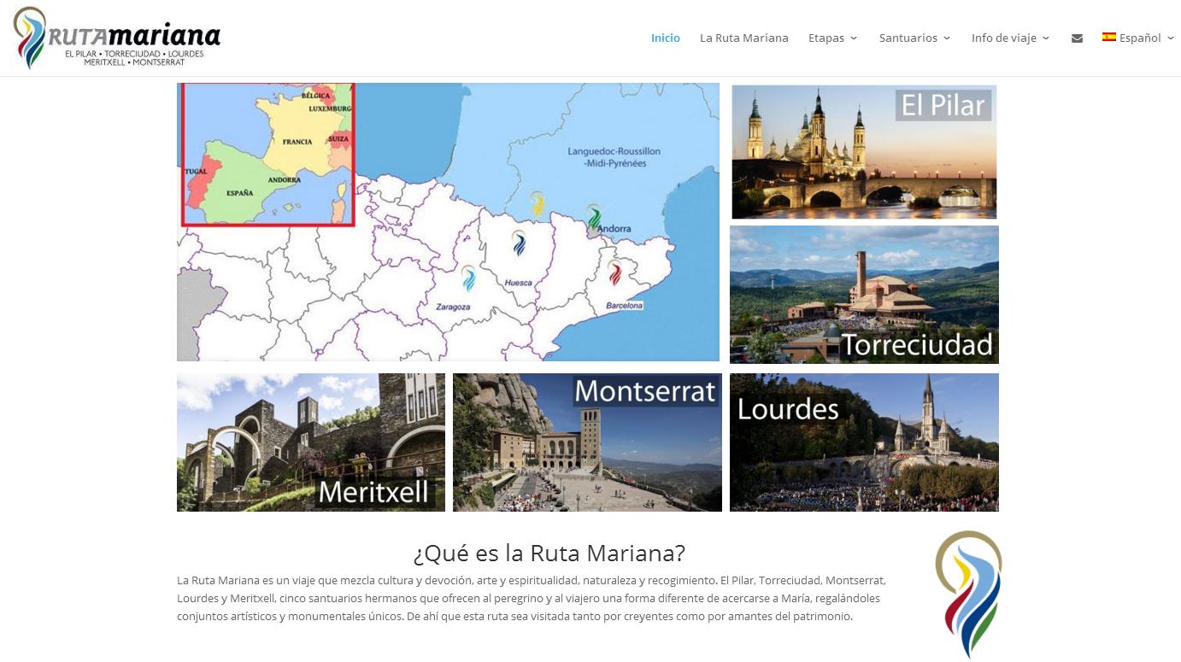Click the large colorful flame logo below
The height and width of the screenshot is (662, 1181).
click(x=968, y=593)
